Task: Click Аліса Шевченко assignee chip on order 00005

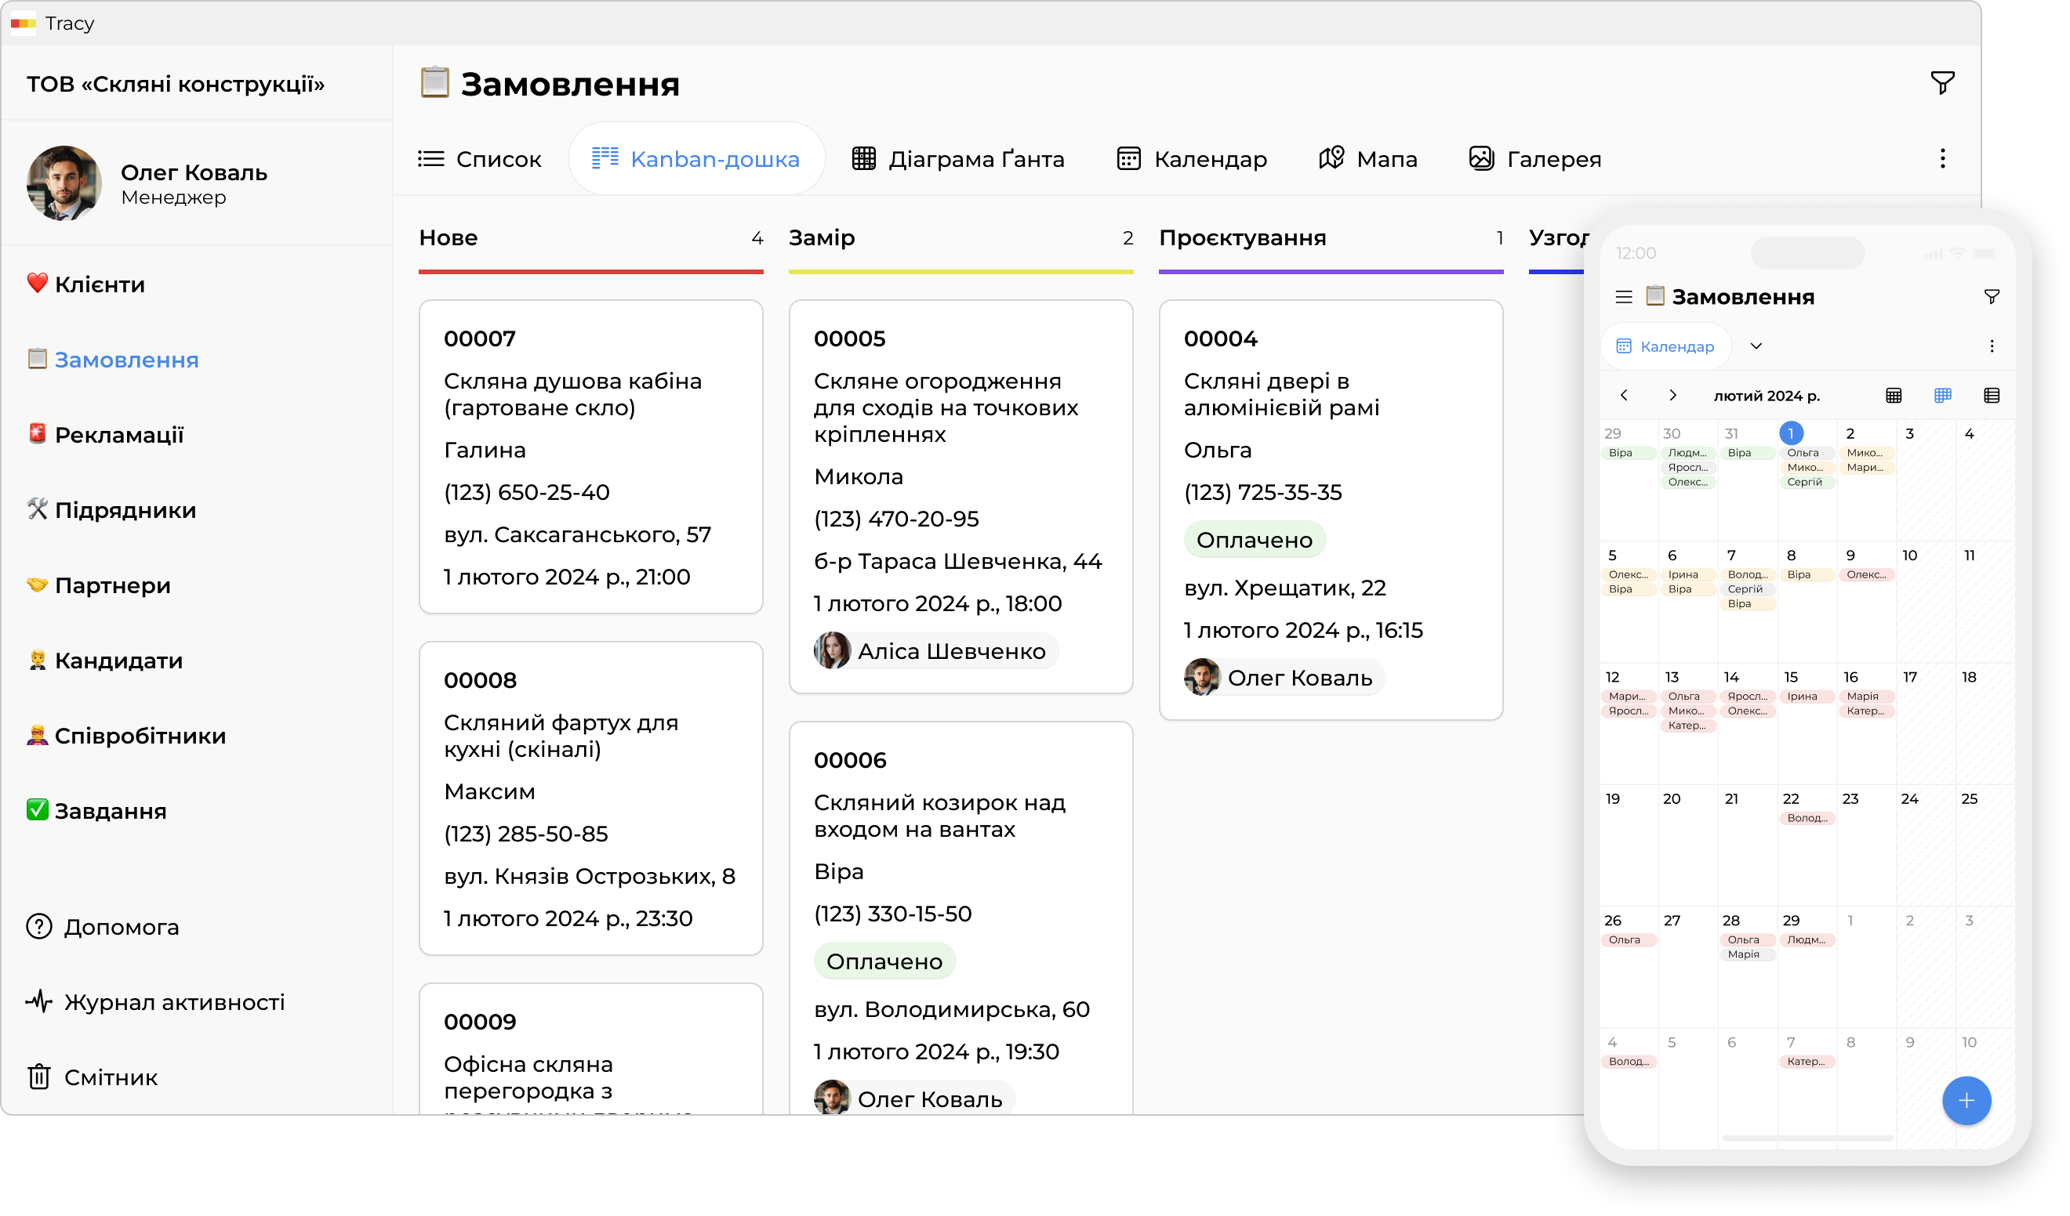Action: (x=935, y=651)
